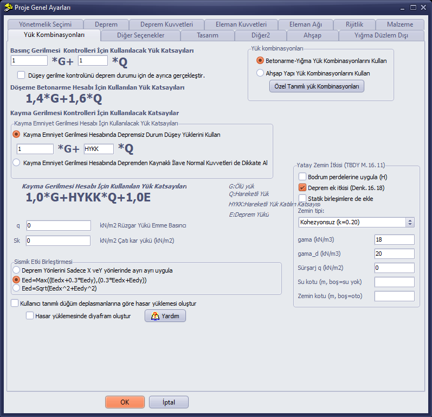This screenshot has height=417, width=432.
Task: Click gama_d (kN/m3) field
Action: pyautogui.click(x=394, y=254)
